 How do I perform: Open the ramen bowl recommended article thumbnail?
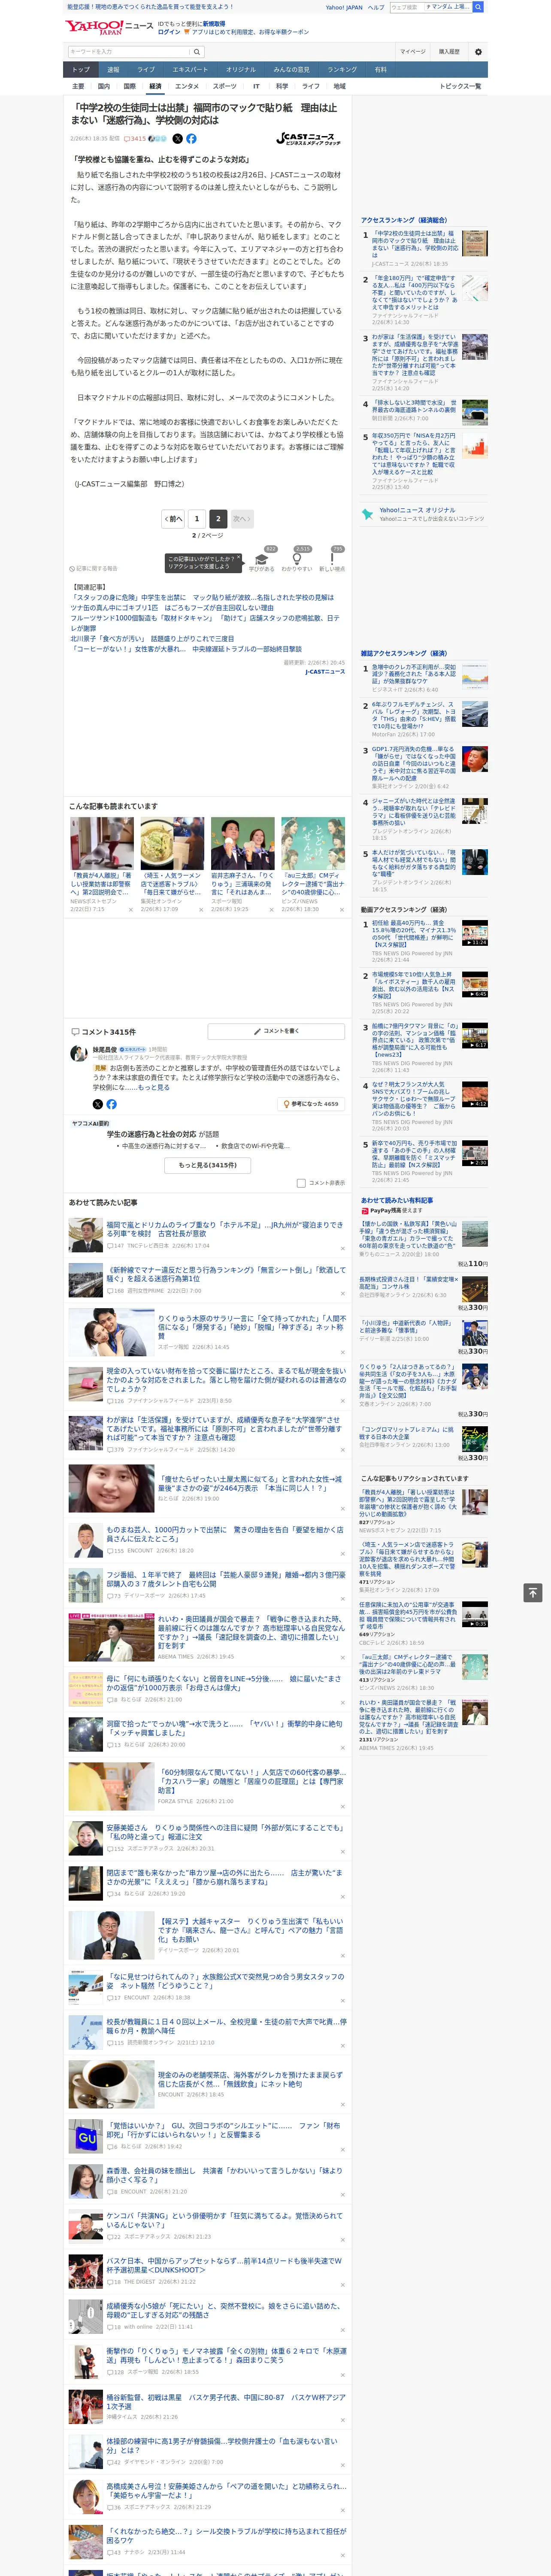pos(172,844)
